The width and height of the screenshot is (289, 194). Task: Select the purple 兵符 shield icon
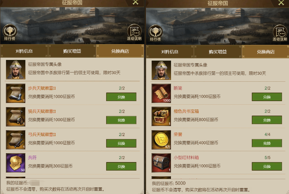pyautogui.click(x=16, y=163)
